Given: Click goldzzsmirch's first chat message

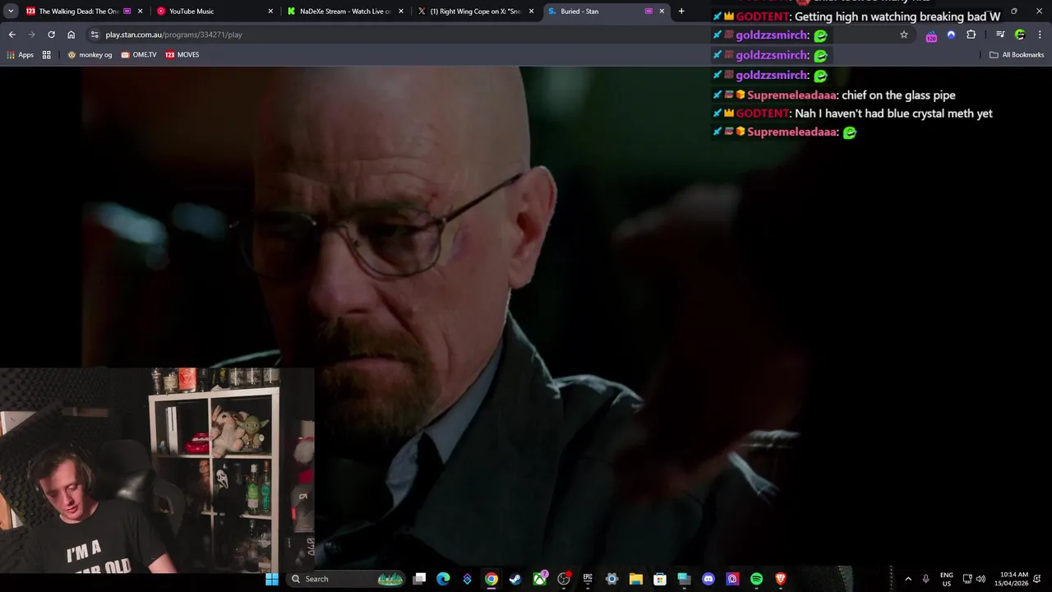Looking at the screenshot, I should click(772, 35).
